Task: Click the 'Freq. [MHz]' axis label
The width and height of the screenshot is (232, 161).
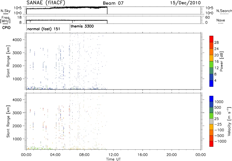Action: [x=6, y=19]
